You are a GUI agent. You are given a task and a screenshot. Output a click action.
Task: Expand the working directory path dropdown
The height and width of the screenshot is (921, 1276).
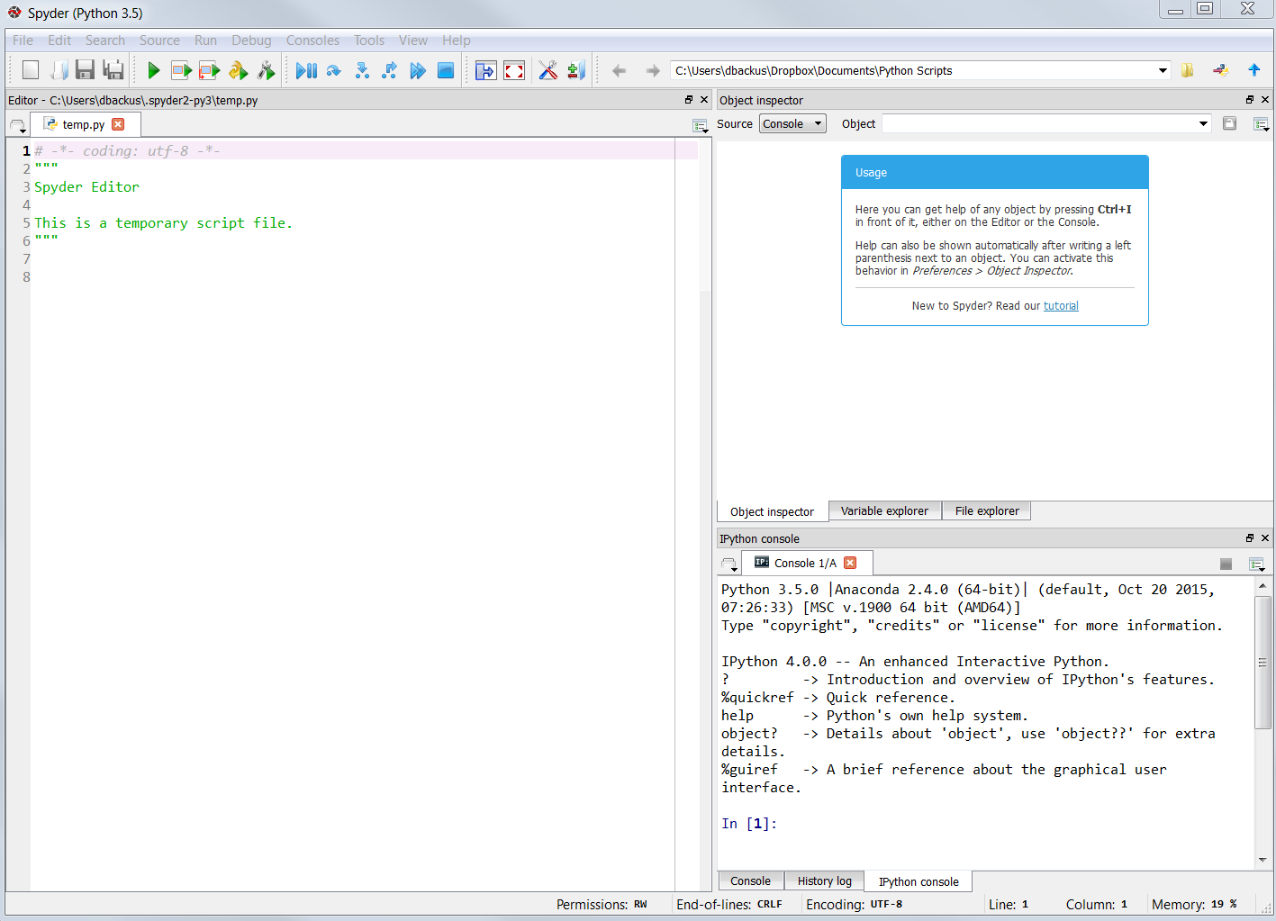click(1163, 70)
